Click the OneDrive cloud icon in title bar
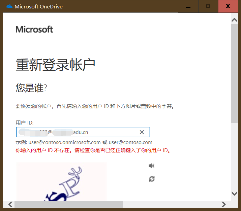241x211 pixels. pos(9,6)
